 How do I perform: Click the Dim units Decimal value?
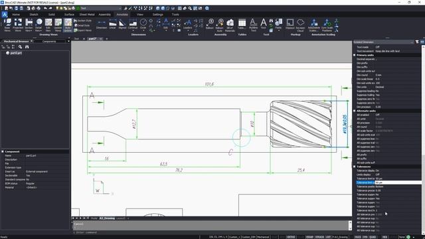click(x=380, y=87)
